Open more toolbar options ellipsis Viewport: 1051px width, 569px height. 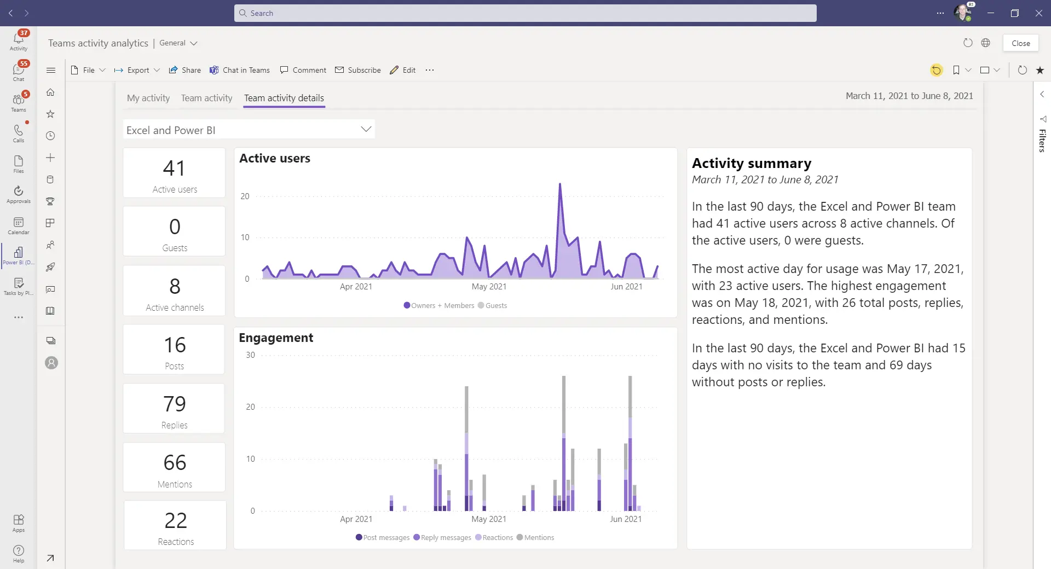point(430,70)
